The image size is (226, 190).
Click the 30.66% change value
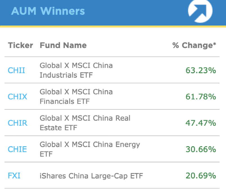(x=200, y=149)
